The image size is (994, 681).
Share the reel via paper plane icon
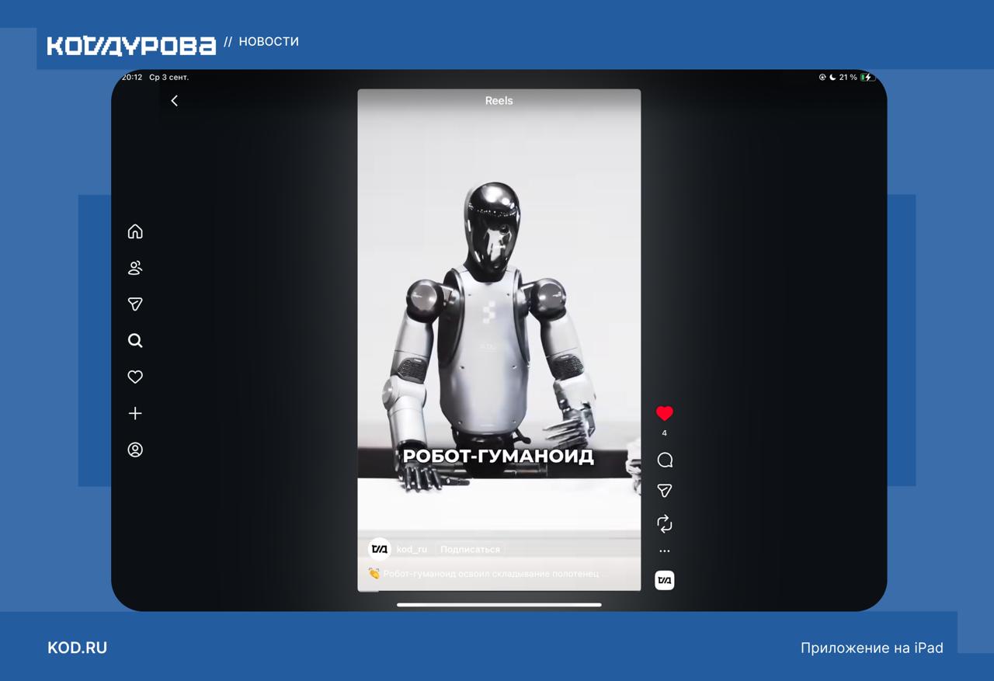pos(664,491)
